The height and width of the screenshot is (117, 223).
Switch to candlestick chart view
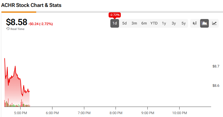point(195,23)
